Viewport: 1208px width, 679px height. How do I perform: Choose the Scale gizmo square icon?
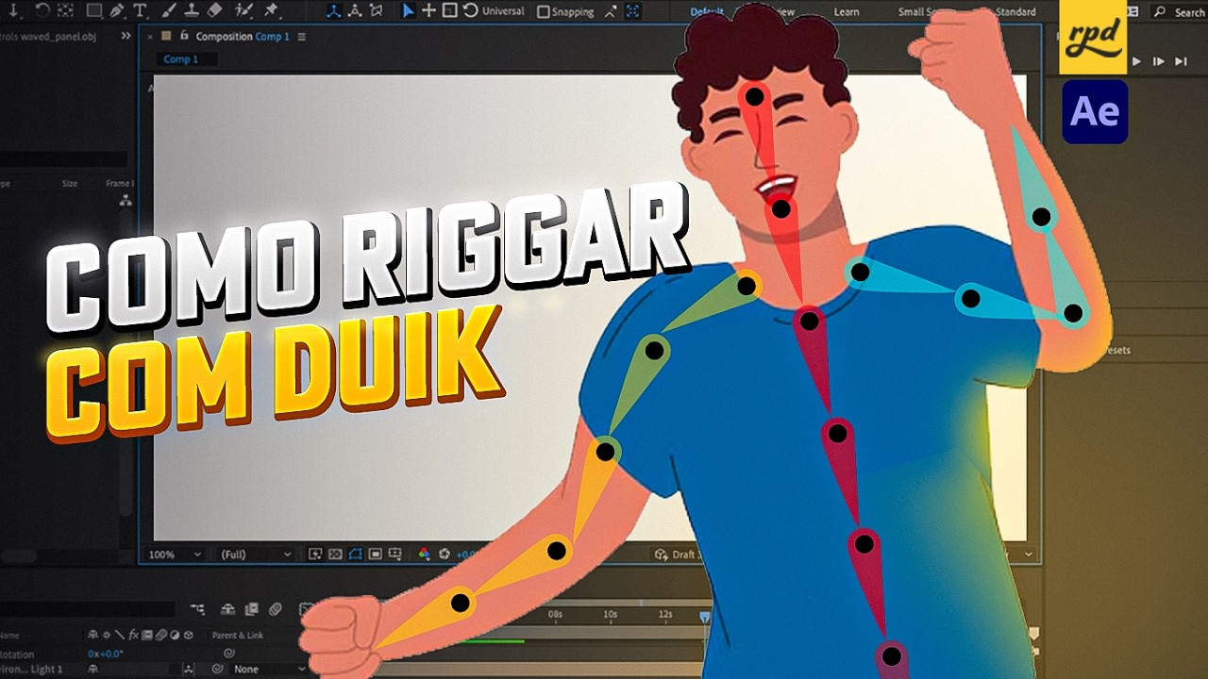click(449, 10)
